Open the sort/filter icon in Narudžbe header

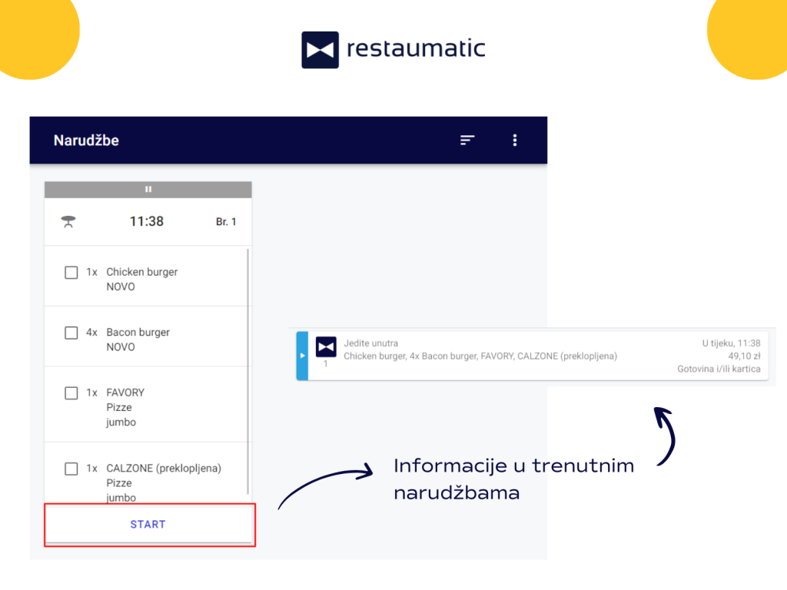(467, 140)
